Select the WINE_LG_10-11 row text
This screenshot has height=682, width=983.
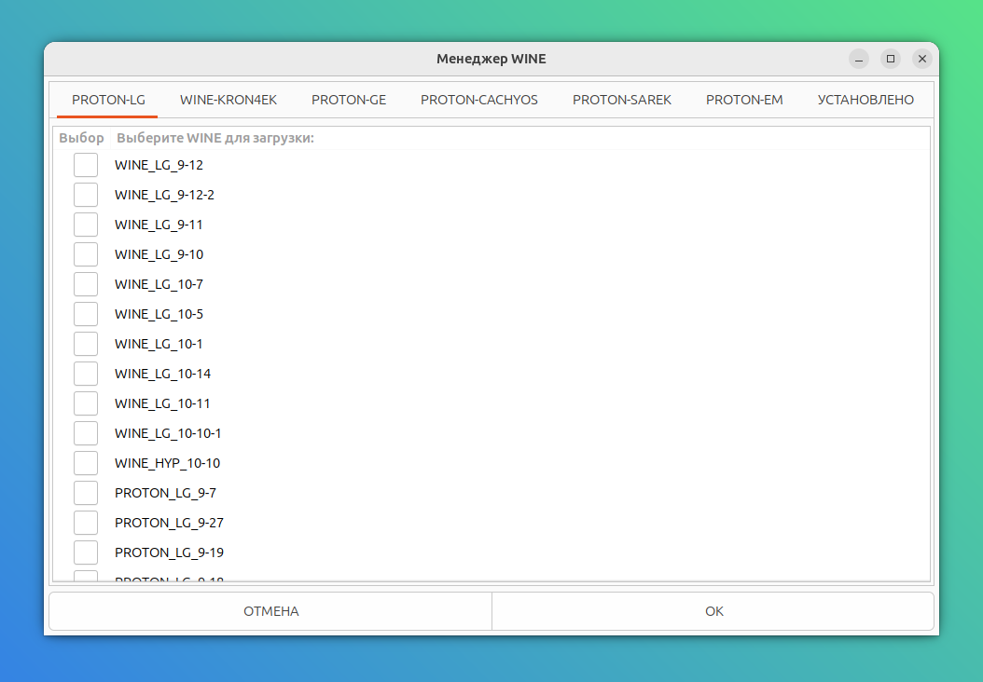point(162,403)
